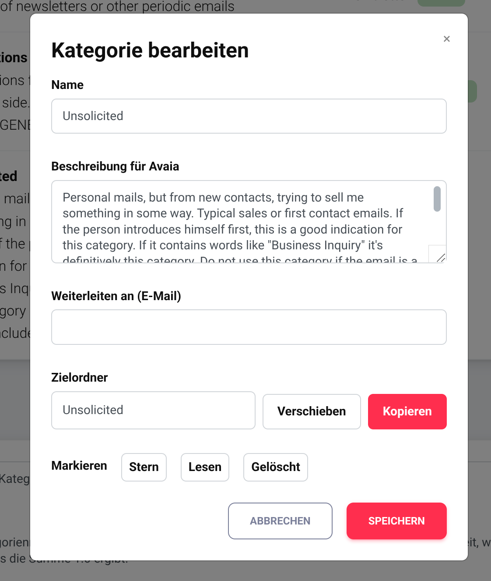The image size is (491, 581).
Task: Click the Unsolicited target folder field
Action: point(153,410)
